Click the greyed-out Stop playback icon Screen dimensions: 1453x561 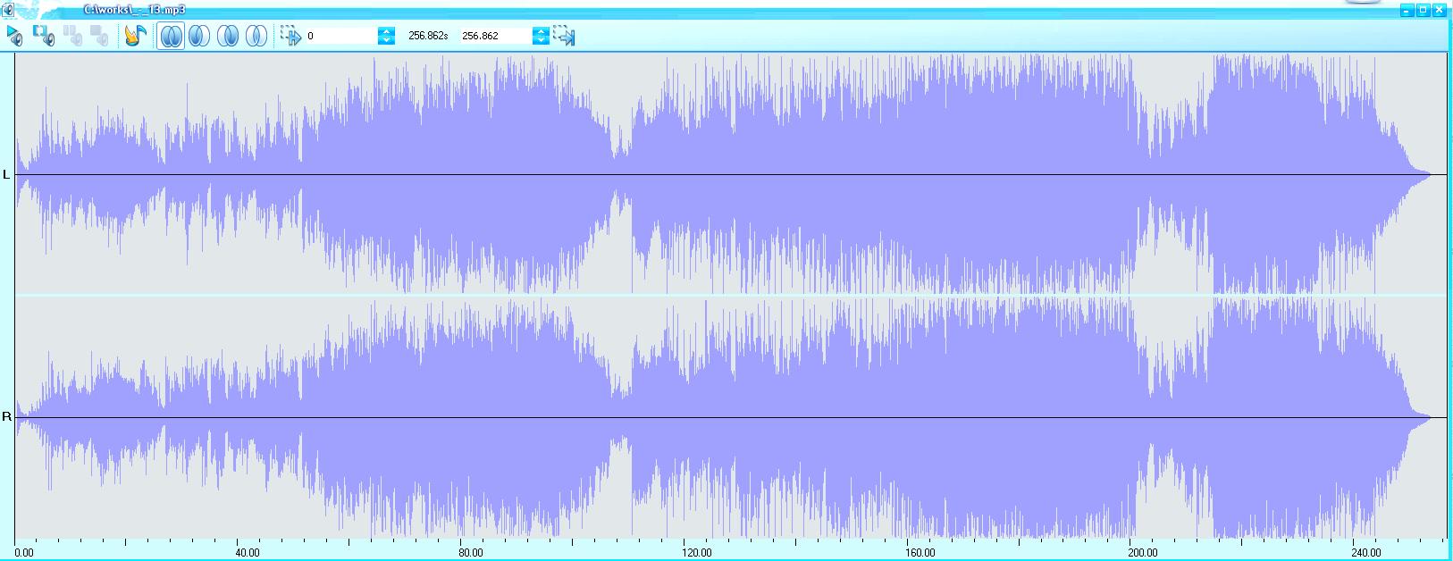point(99,36)
